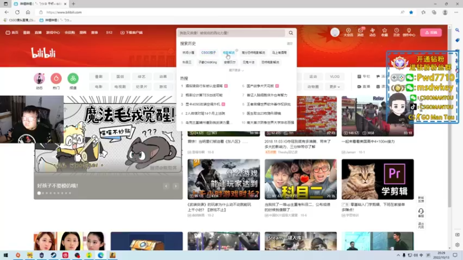This screenshot has height=260, width=463.
Task: Select the 综艺 category button
Action: coord(142,77)
